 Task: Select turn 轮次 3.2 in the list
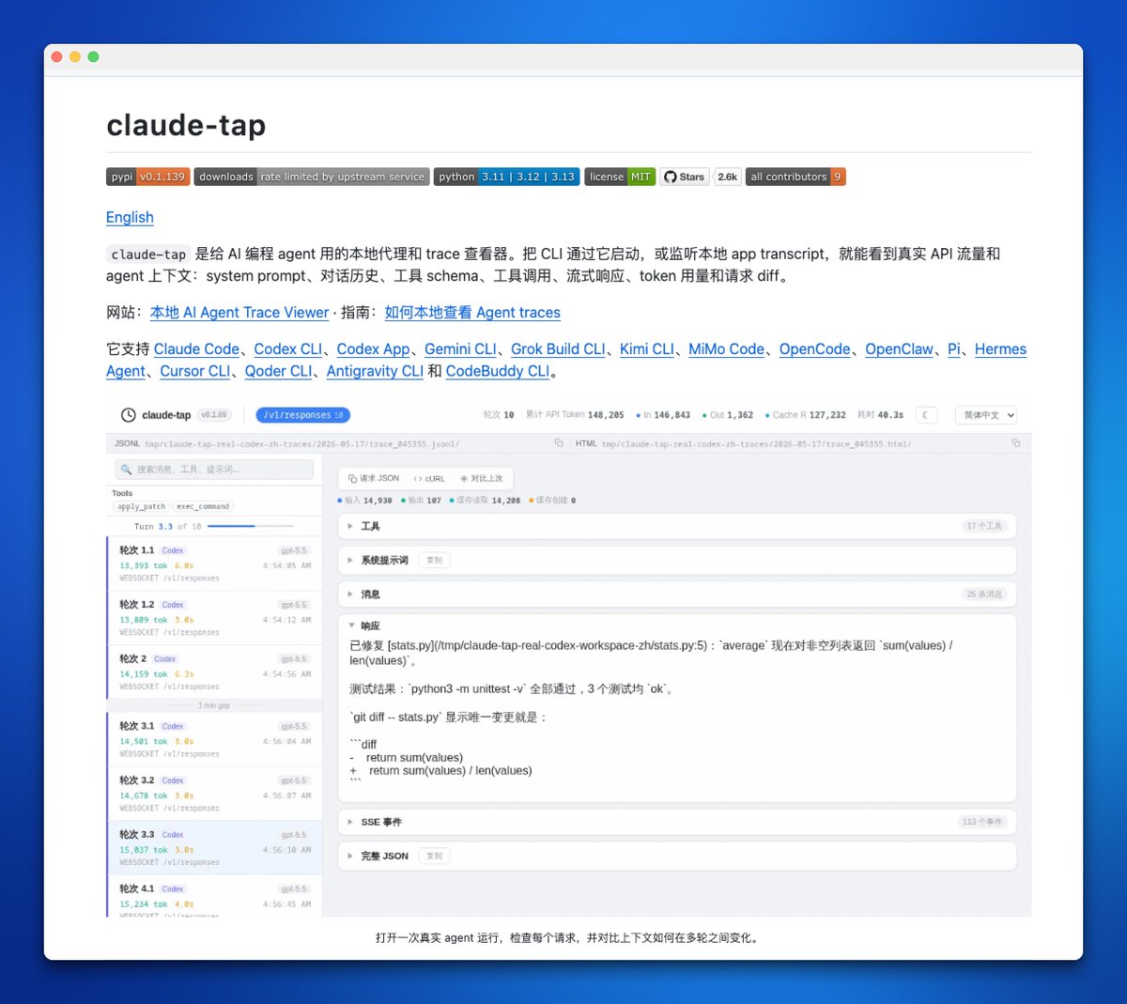[x=215, y=794]
